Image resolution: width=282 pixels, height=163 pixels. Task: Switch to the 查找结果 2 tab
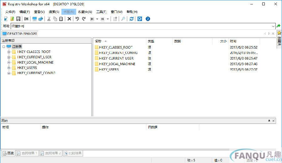[x=51, y=153]
